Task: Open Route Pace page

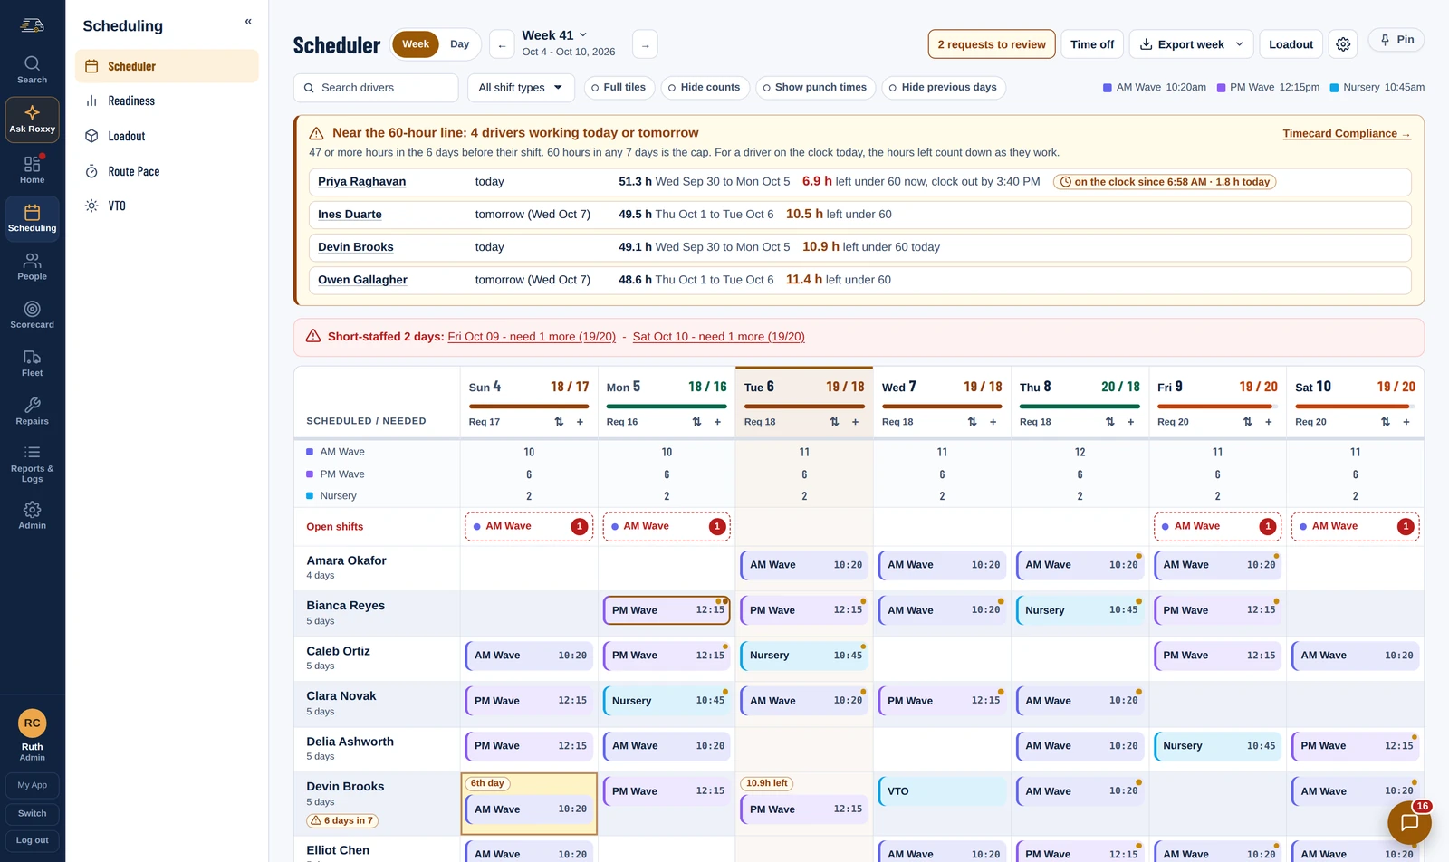Action: [x=167, y=171]
